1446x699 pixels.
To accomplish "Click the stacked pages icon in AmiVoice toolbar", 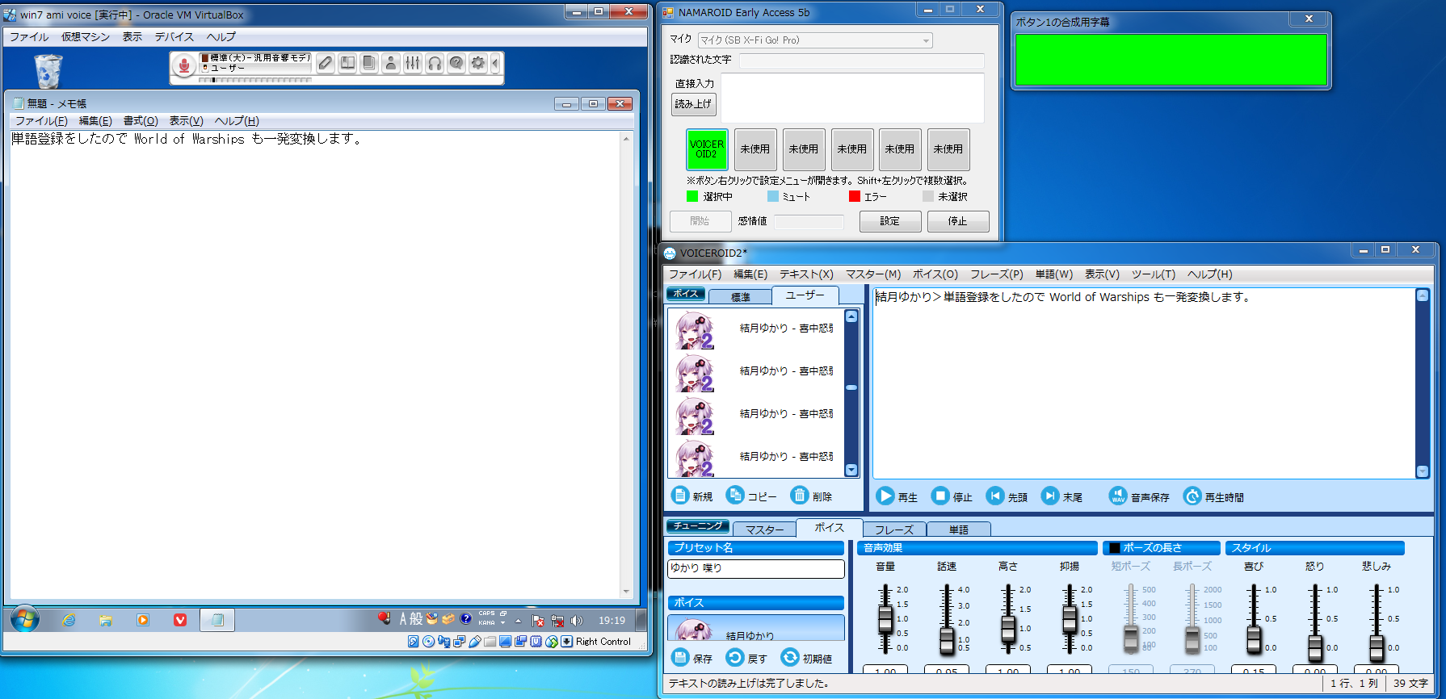I will click(x=369, y=63).
